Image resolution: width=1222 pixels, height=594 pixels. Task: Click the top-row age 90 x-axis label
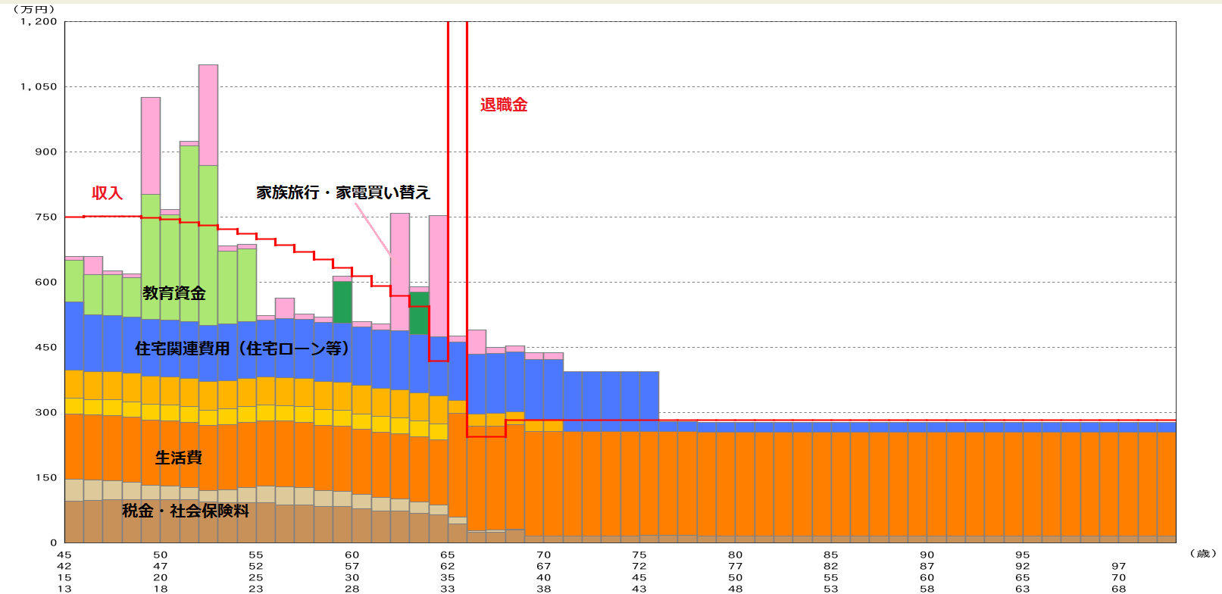coord(927,555)
